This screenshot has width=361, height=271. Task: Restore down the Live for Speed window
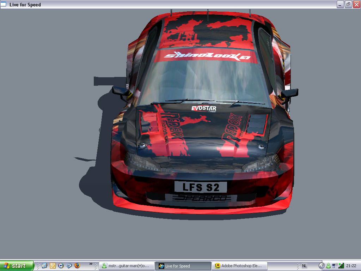pyautogui.click(x=348, y=5)
